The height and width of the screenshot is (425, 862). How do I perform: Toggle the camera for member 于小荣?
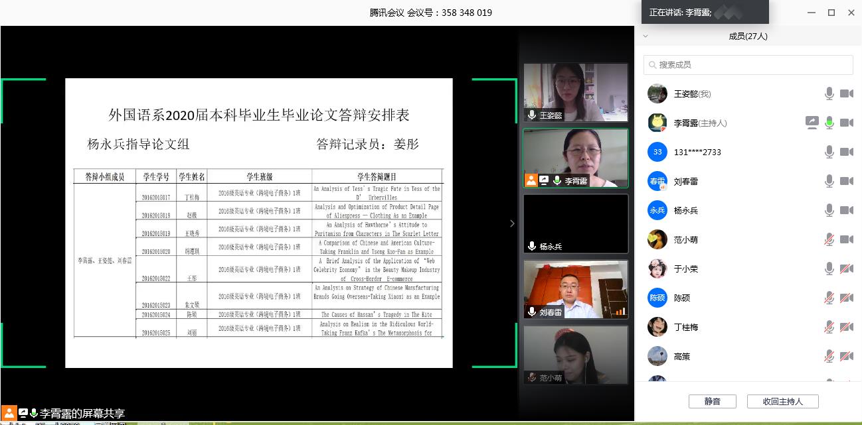point(846,269)
